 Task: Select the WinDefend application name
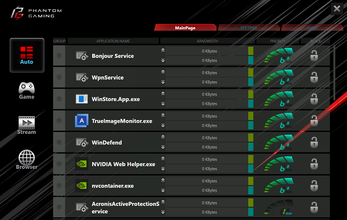(107, 142)
